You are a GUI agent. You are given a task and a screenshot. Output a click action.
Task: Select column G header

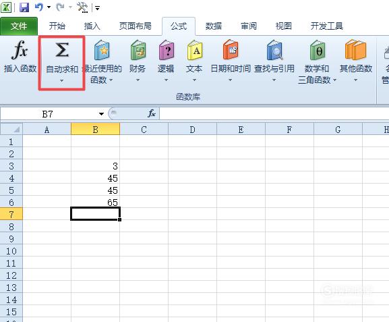coord(338,129)
